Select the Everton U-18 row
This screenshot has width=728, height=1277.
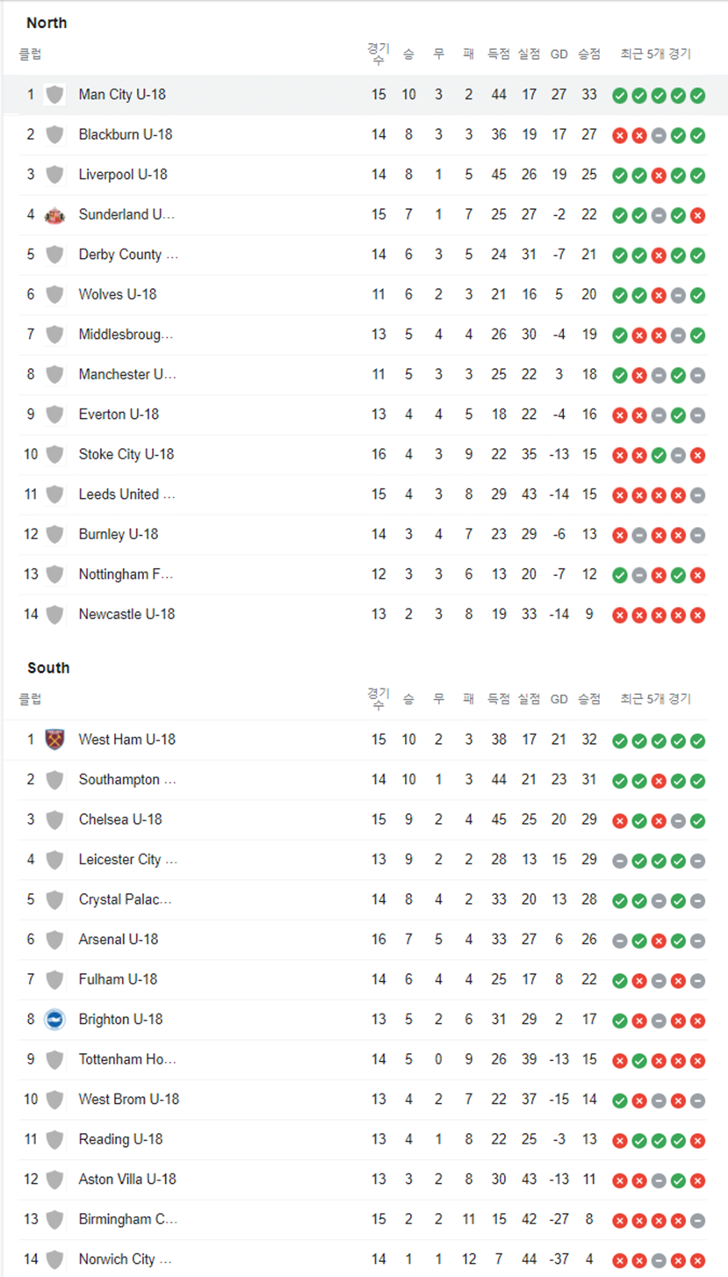point(364,415)
